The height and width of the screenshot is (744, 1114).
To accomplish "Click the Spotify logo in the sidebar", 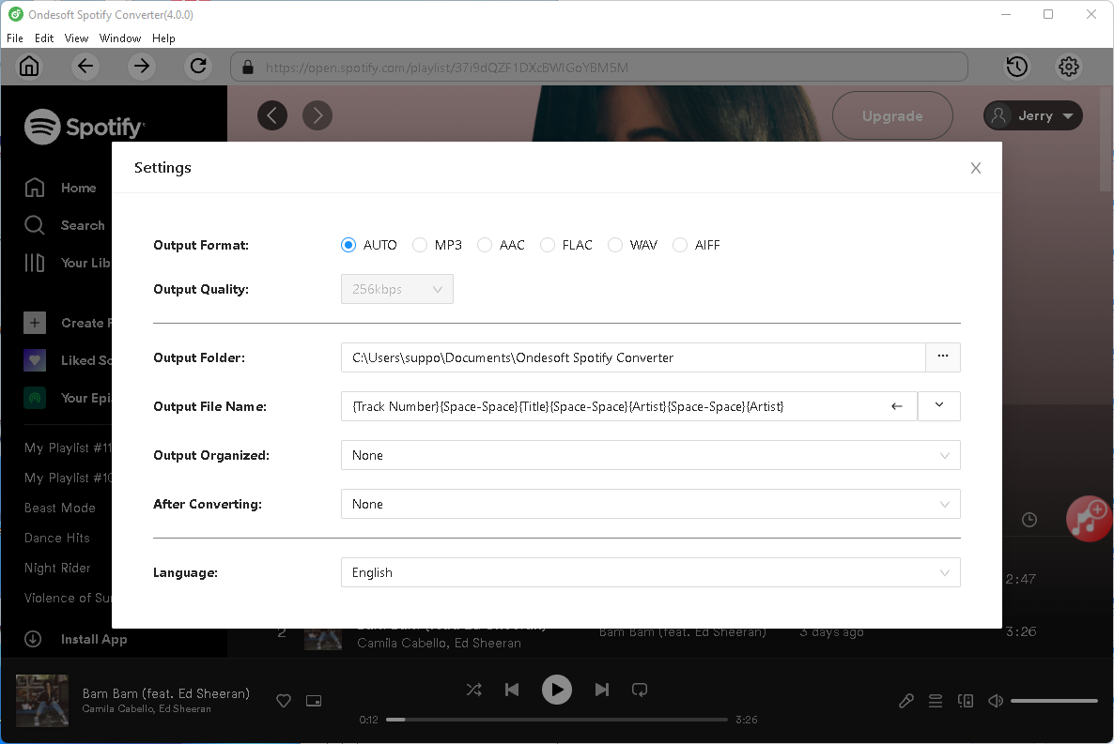I will 85,127.
